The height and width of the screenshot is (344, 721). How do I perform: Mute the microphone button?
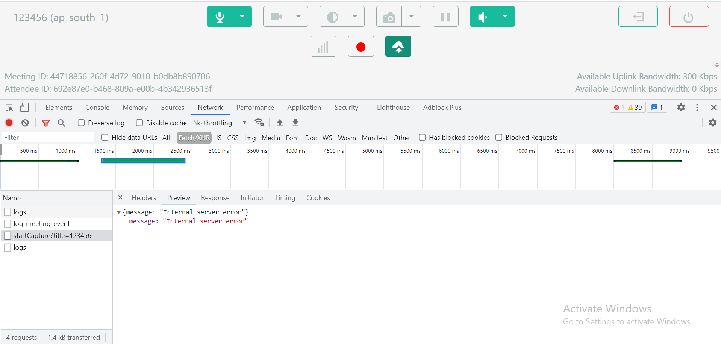220,17
